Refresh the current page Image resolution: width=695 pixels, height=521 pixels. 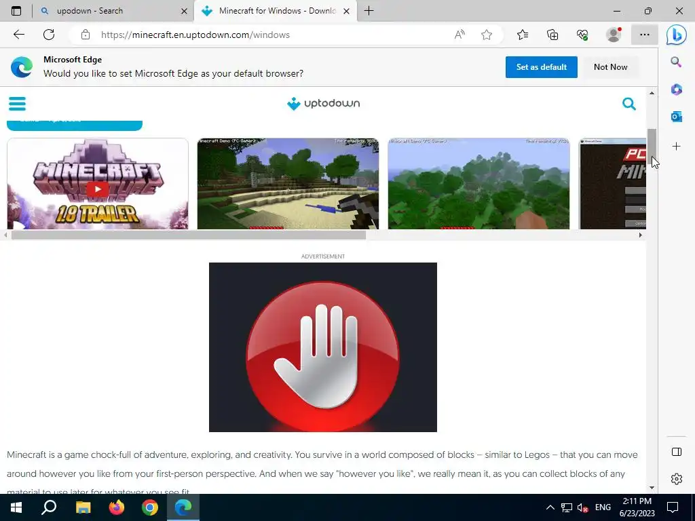[x=49, y=35]
